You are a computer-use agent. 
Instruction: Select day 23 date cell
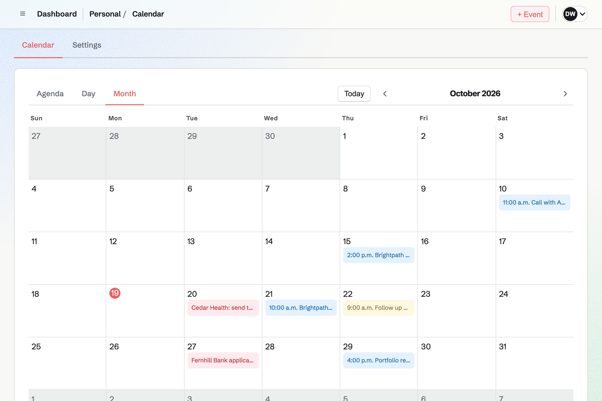click(457, 311)
